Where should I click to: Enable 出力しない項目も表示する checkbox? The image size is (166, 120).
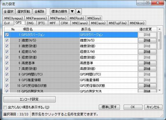click(x=5, y=108)
